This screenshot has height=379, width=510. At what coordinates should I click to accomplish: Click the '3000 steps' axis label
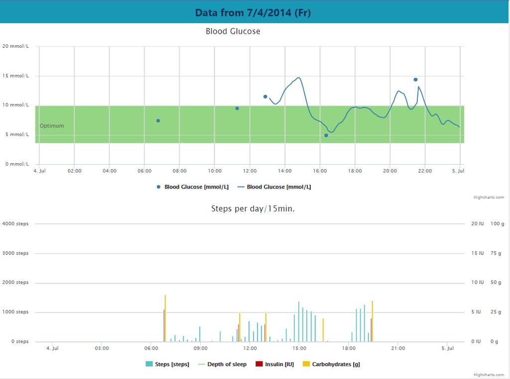(15, 253)
